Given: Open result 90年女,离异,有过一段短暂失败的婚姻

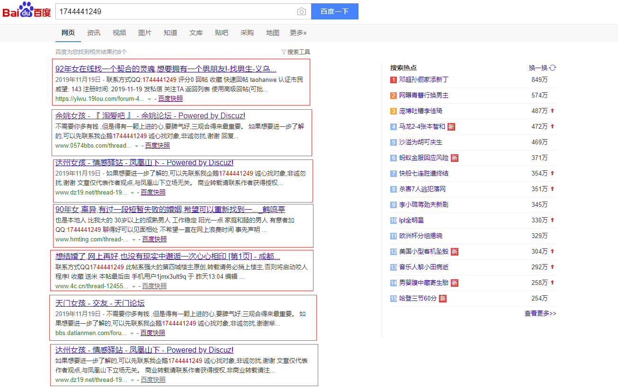Looking at the screenshot, I should coord(170,209).
